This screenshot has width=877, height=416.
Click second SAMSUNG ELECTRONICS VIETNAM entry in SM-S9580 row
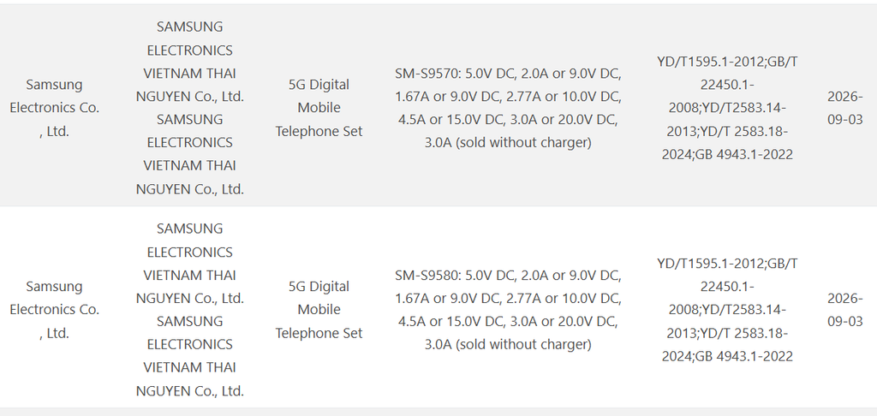189,356
